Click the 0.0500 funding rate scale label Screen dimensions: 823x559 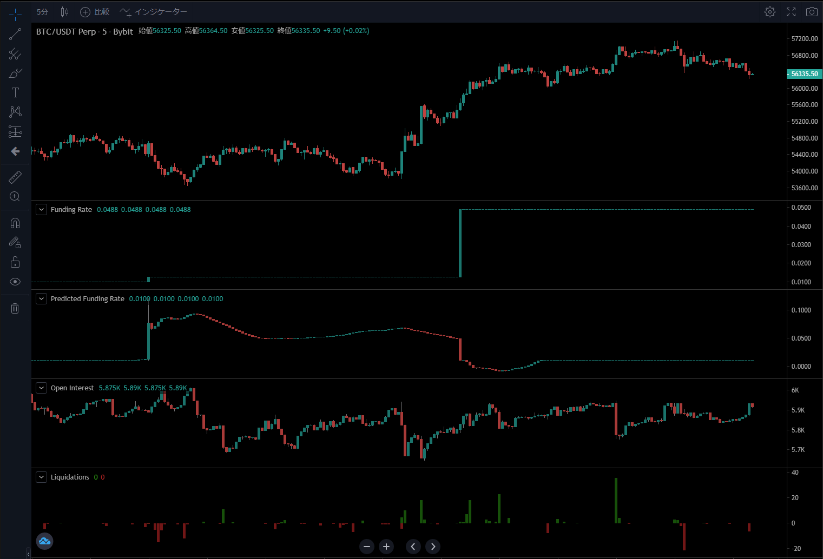801,208
